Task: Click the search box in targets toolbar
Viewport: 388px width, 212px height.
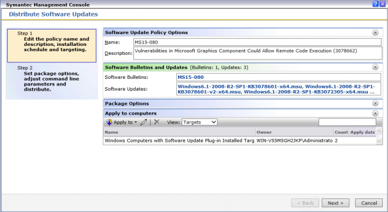Action: [x=347, y=122]
